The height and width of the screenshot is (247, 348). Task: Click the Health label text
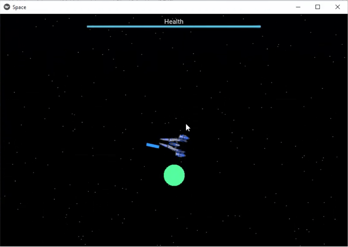coord(174,21)
